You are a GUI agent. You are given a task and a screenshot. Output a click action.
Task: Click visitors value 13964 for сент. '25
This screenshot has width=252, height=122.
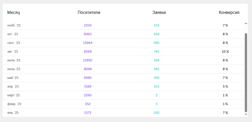click(88, 43)
